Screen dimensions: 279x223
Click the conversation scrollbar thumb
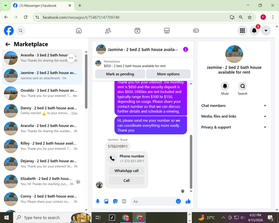click(191, 162)
